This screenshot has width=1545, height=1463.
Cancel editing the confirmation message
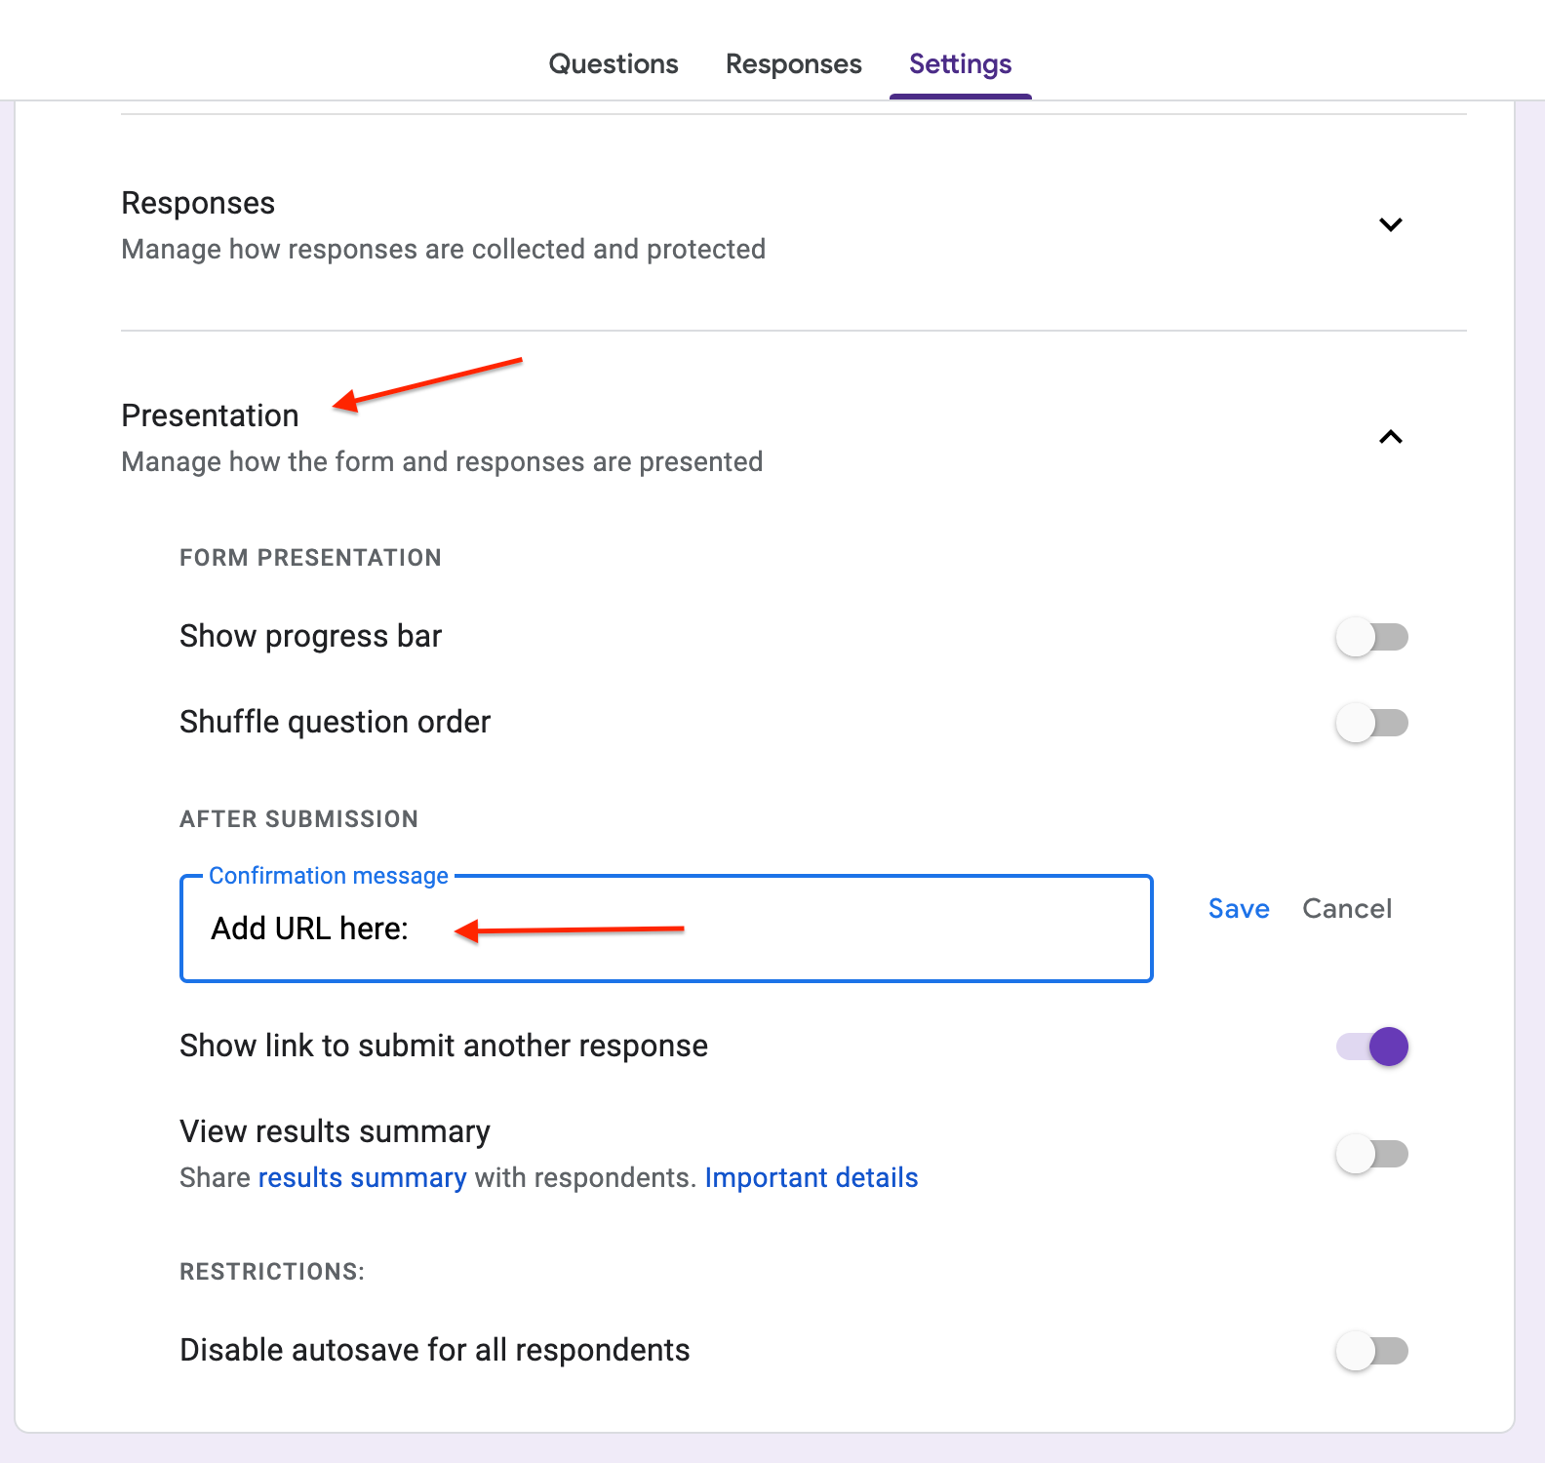pos(1347,909)
